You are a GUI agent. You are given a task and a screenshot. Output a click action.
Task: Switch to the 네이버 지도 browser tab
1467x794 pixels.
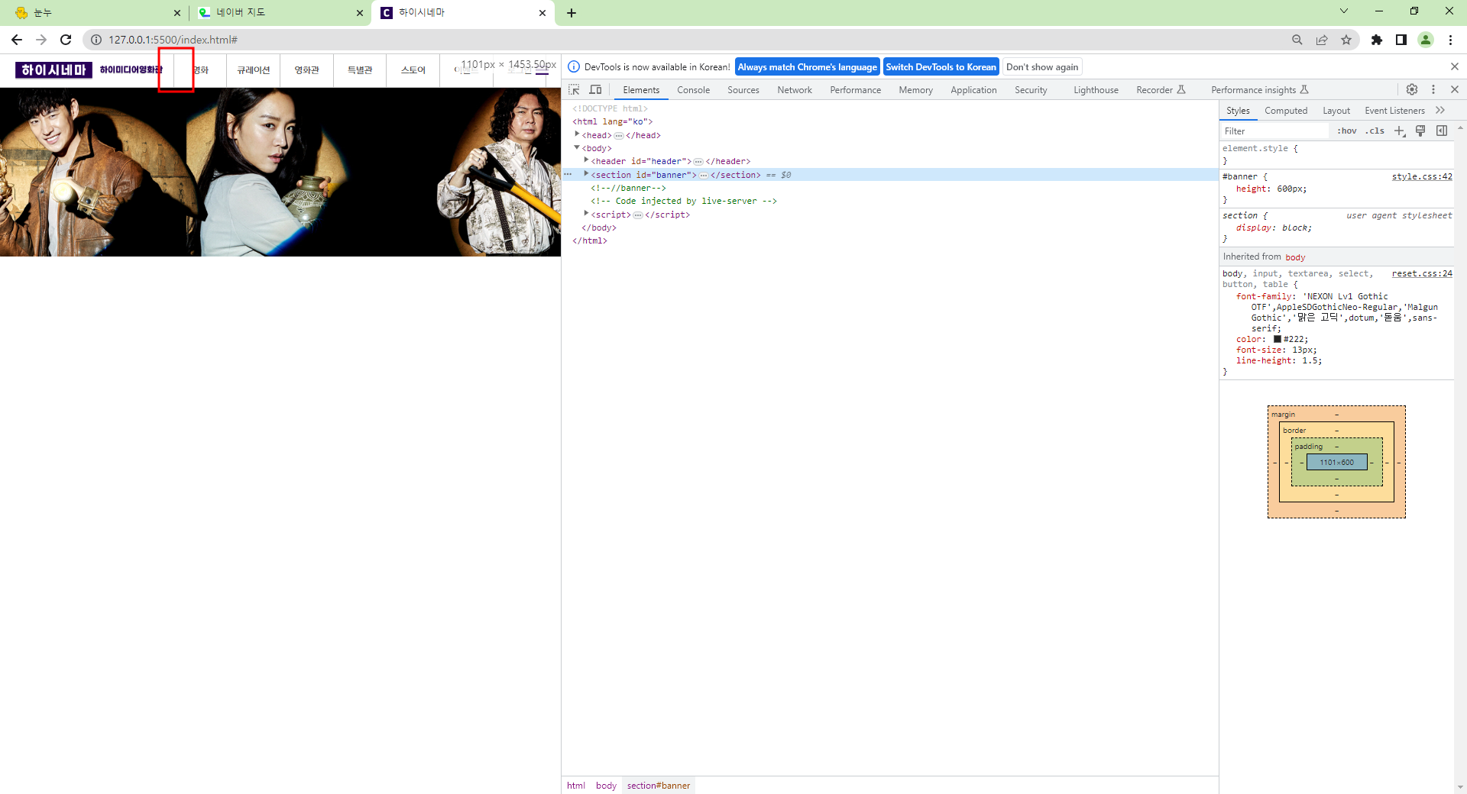click(280, 13)
